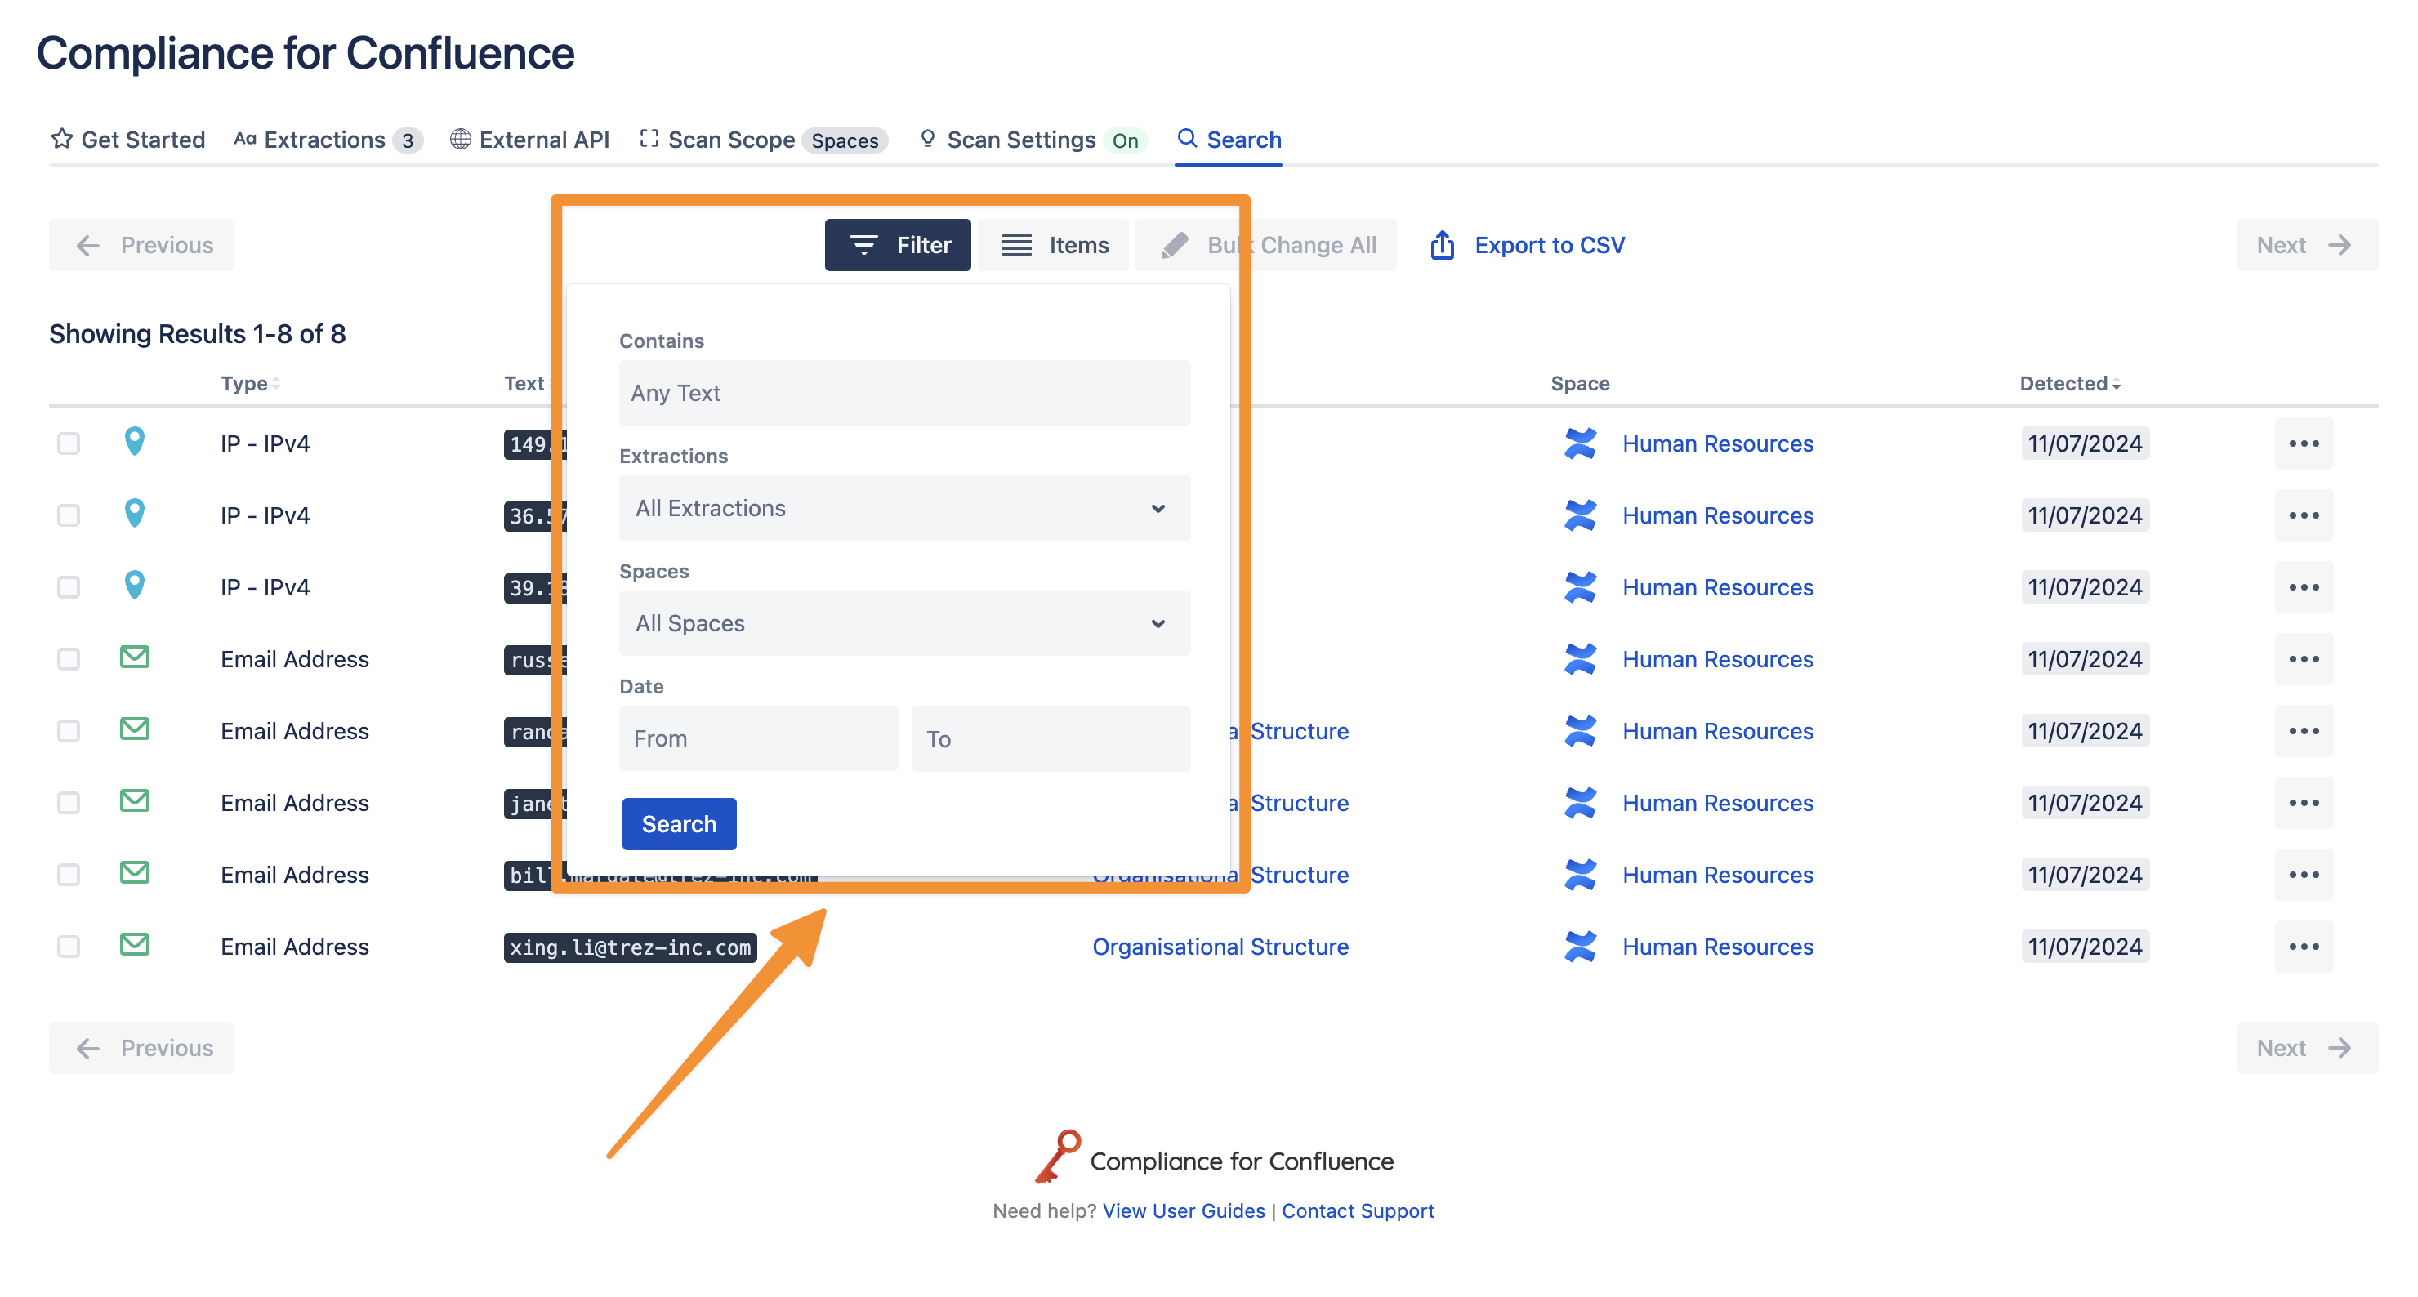Select checkbox of the first Email Address row
The height and width of the screenshot is (1297, 2418).
pyautogui.click(x=69, y=659)
